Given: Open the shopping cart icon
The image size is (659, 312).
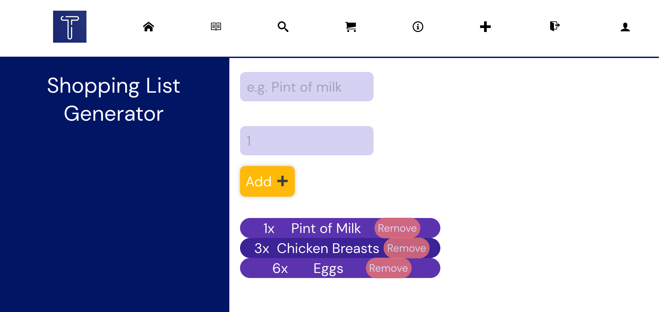Looking at the screenshot, I should [351, 27].
